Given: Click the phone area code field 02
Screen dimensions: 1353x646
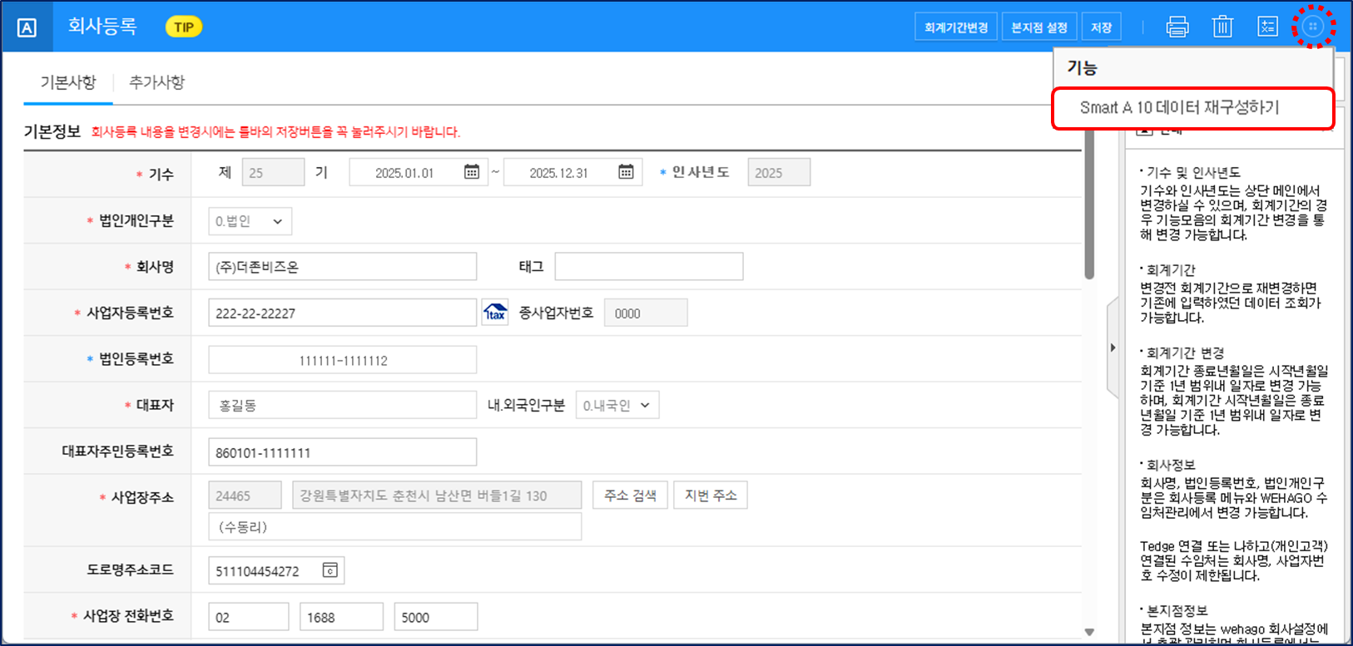Looking at the screenshot, I should pos(248,617).
